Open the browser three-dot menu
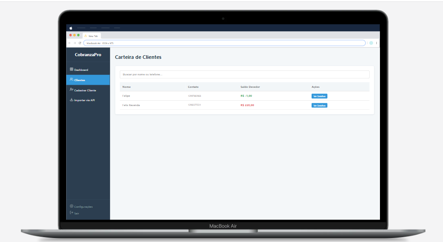 [376, 43]
